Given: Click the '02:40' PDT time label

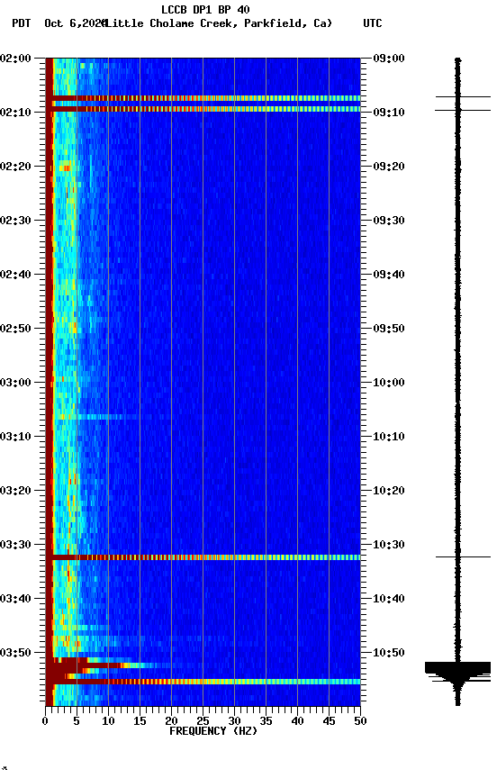Looking at the screenshot, I should [x=15, y=275].
